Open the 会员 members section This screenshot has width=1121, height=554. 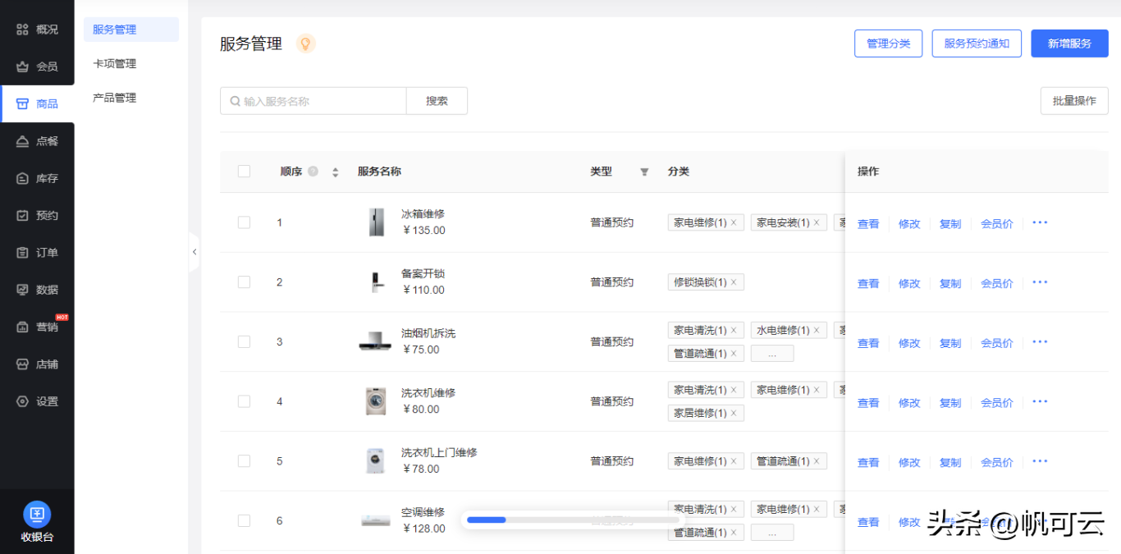coord(37,66)
